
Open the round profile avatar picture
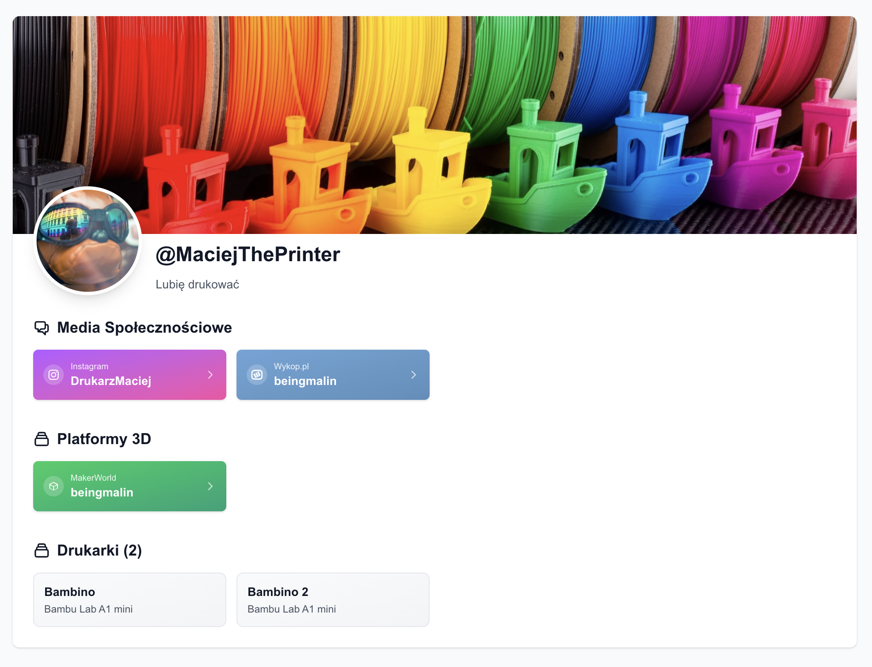[88, 241]
